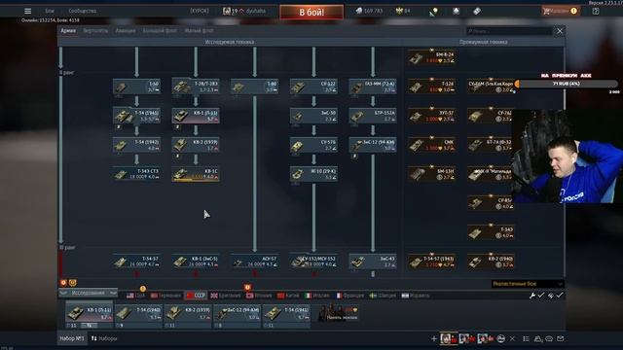Open the Сообщество menu

[x=82, y=11]
